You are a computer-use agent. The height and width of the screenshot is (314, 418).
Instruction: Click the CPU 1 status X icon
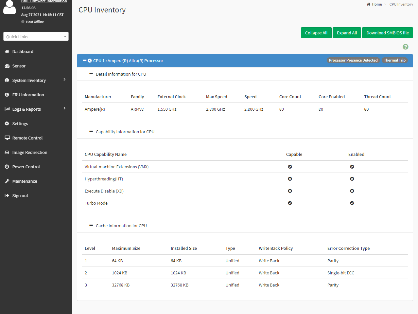pos(90,61)
